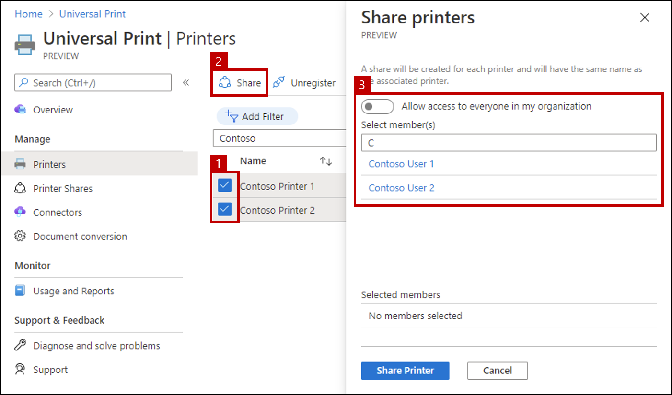Click the Usage and Reports book icon
Image resolution: width=672 pixels, height=395 pixels.
click(20, 291)
